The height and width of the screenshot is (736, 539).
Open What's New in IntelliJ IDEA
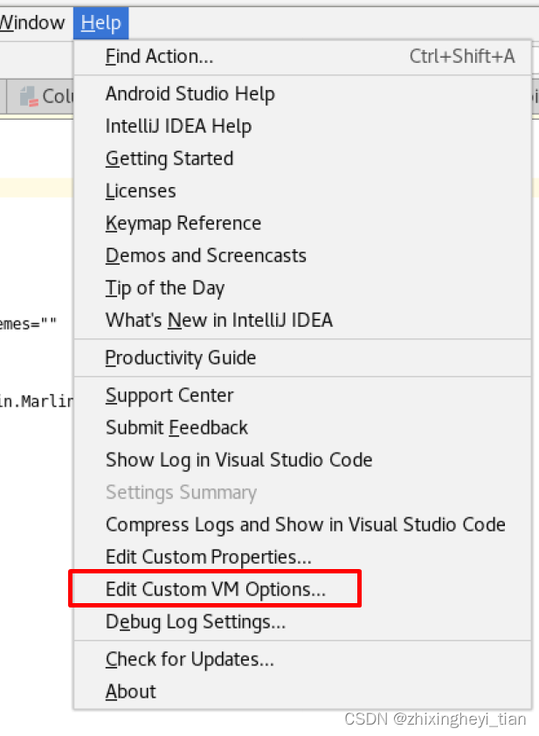302,321
